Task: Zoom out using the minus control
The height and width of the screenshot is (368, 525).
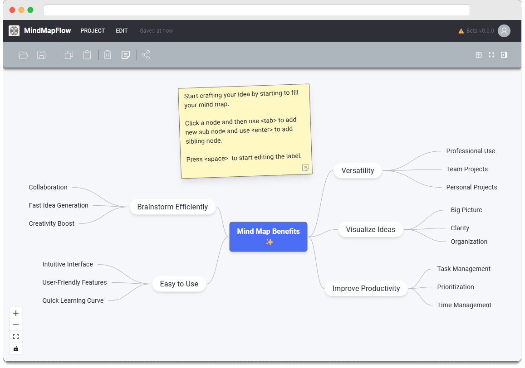Action: [15, 324]
